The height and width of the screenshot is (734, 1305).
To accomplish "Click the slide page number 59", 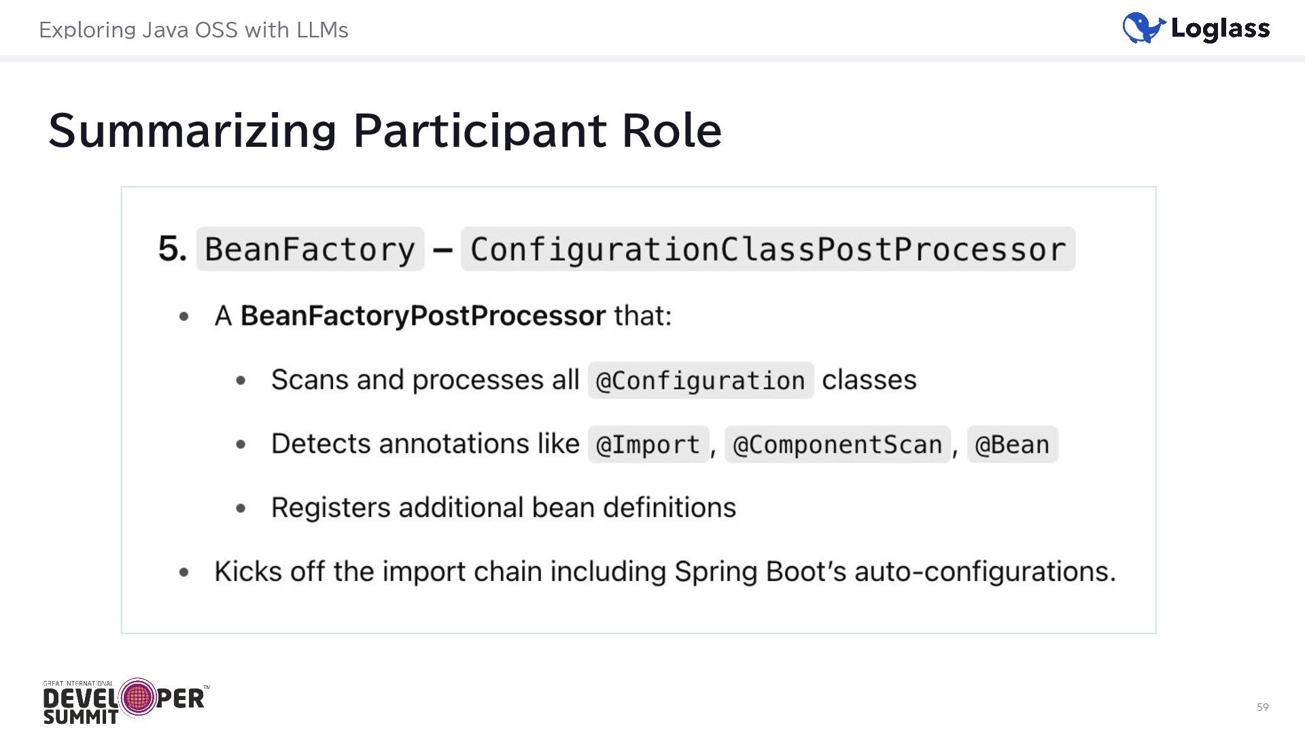I will [1262, 707].
